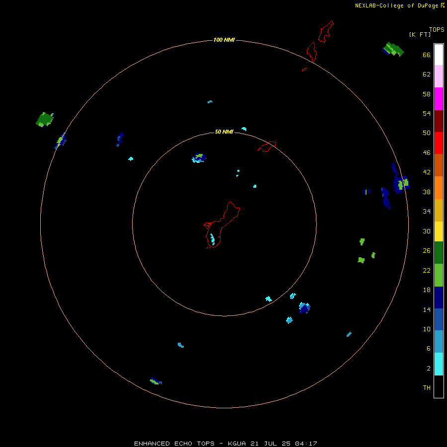Select the magenta swatch in the color scale
447x447 pixels.
click(439, 99)
